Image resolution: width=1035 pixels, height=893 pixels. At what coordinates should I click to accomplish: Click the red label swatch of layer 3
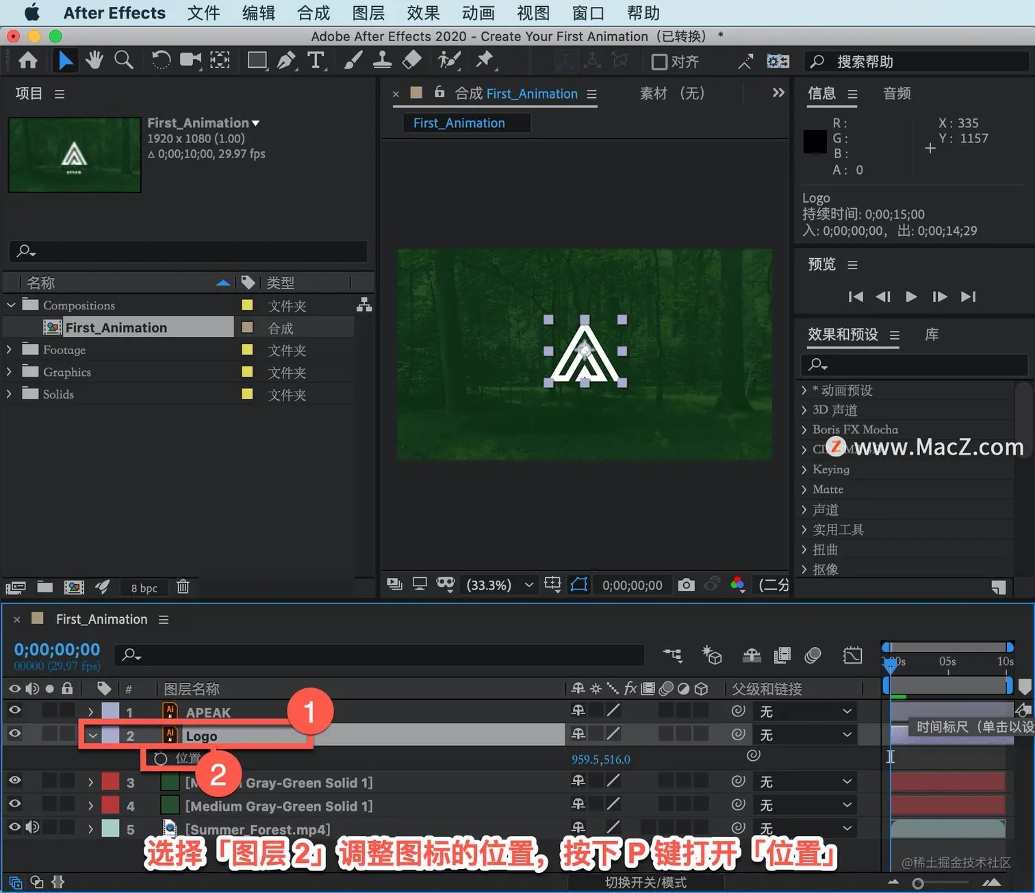pos(110,781)
